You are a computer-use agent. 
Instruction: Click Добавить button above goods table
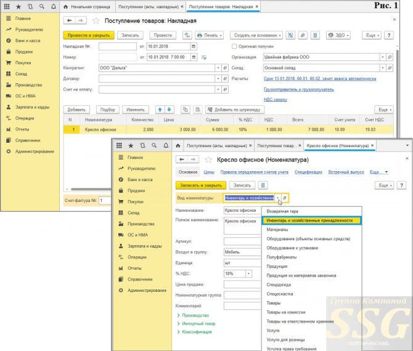click(x=76, y=110)
